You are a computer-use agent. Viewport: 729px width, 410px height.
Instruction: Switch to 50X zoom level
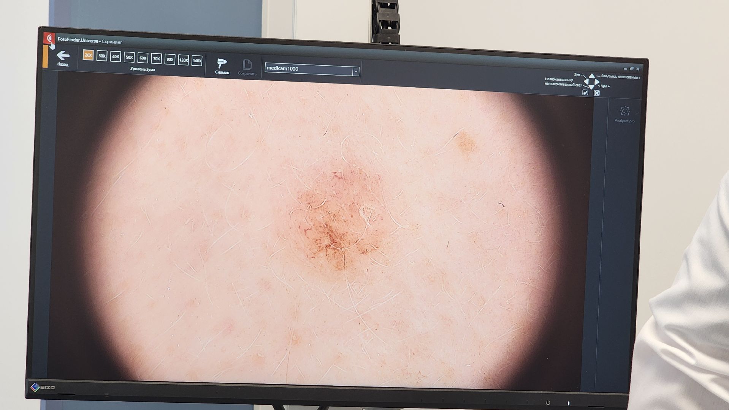tap(129, 57)
